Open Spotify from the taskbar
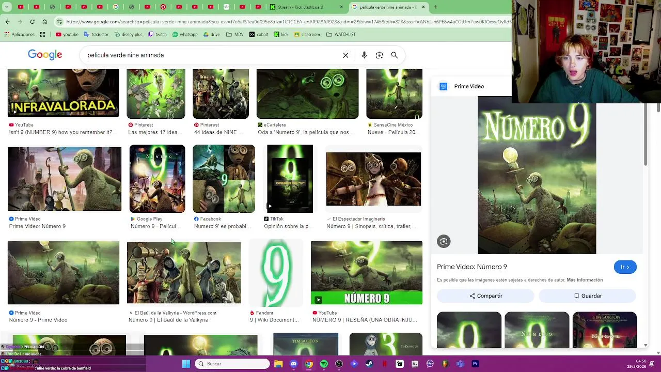The height and width of the screenshot is (372, 661). pyautogui.click(x=324, y=364)
